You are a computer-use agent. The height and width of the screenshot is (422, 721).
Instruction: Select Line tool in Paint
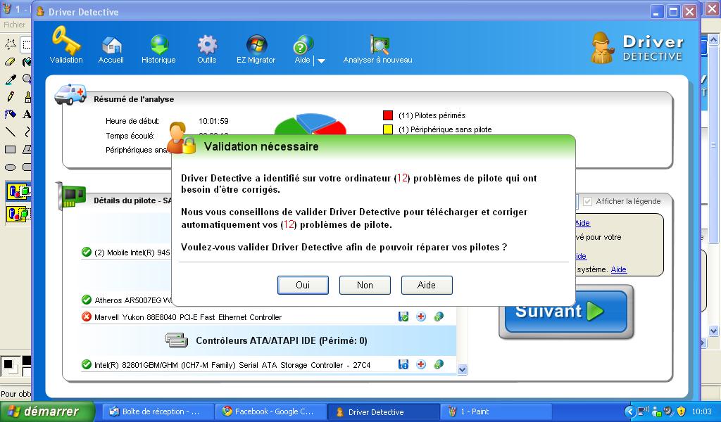pyautogui.click(x=10, y=132)
